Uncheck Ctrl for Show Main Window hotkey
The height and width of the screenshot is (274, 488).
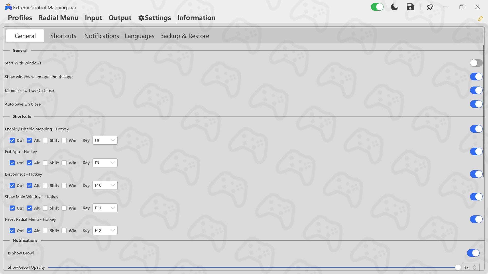click(12, 208)
